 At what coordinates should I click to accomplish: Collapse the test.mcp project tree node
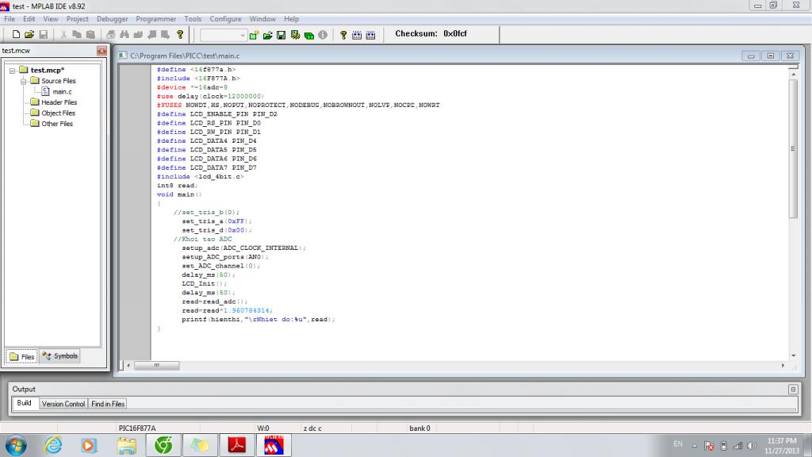tap(13, 70)
